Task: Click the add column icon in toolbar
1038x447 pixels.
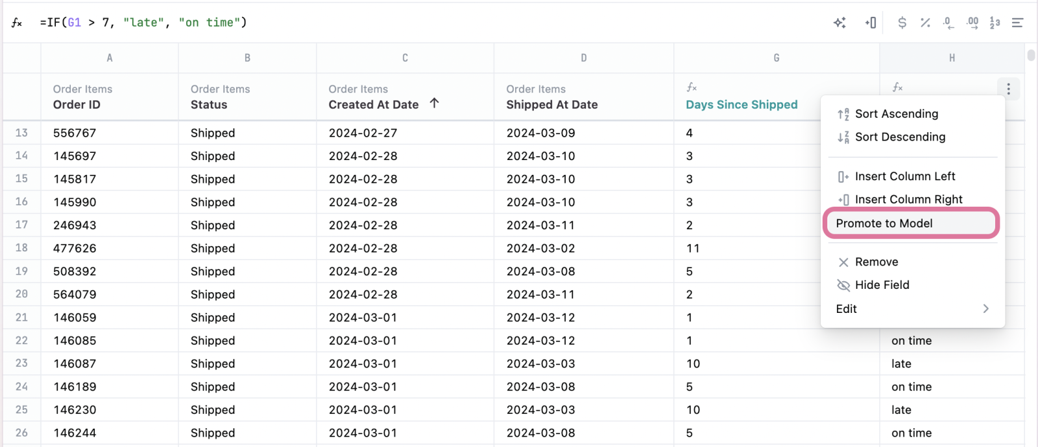Action: click(x=871, y=23)
